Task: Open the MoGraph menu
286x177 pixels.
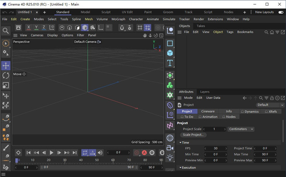Action: tap(118, 19)
